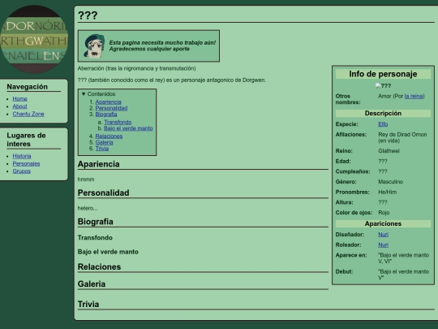The width and height of the screenshot is (438, 329).
Task: Click the Trivia section heading
Action: (x=88, y=304)
